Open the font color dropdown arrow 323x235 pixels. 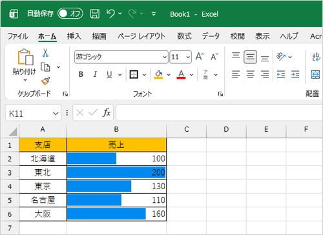tap(191, 75)
